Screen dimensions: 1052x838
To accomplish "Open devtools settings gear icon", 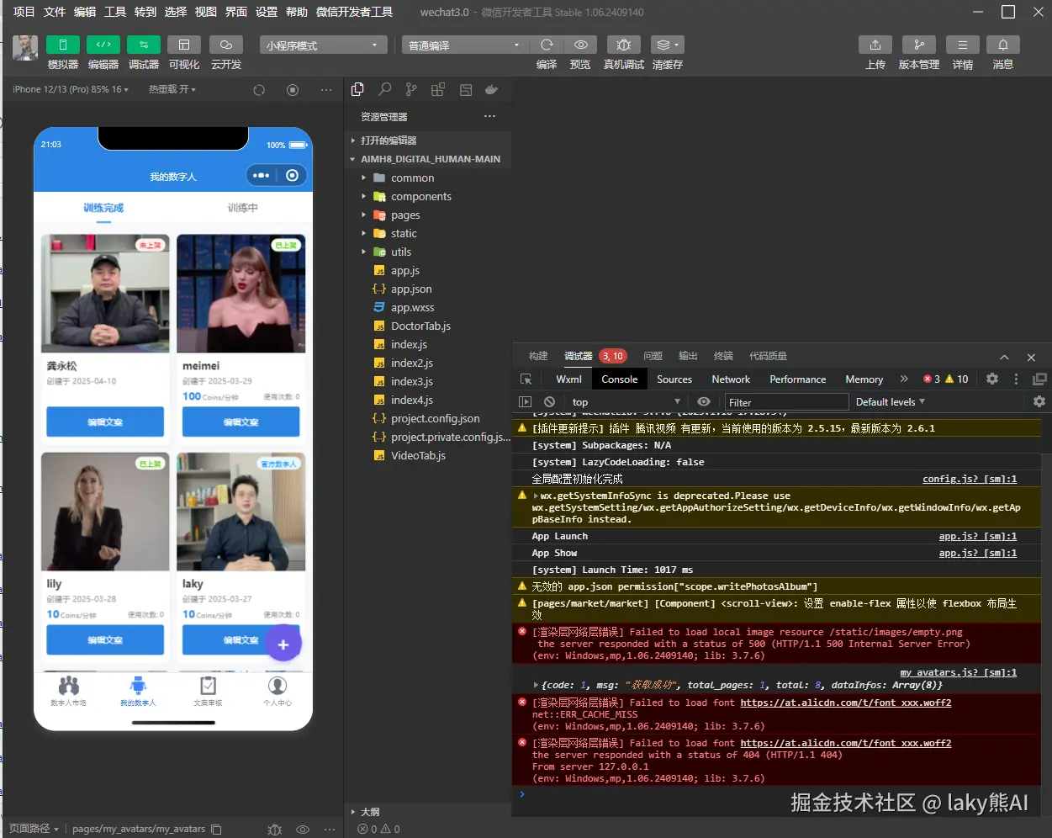I will pos(992,379).
